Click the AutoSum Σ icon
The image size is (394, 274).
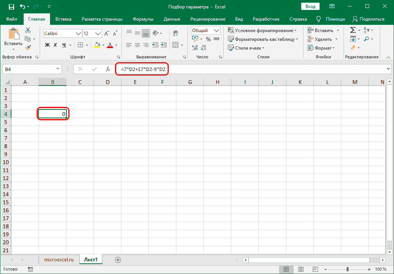(x=352, y=29)
